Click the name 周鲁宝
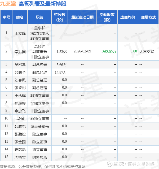Viewport: 159px width, 169px height. pyautogui.click(x=20, y=157)
